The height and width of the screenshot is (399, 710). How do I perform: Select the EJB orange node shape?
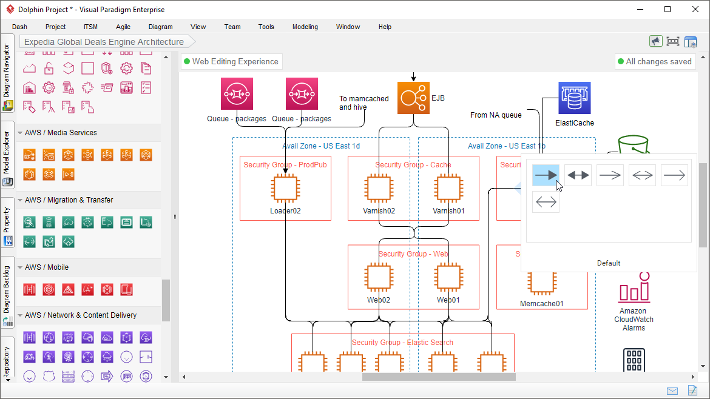[x=413, y=98]
